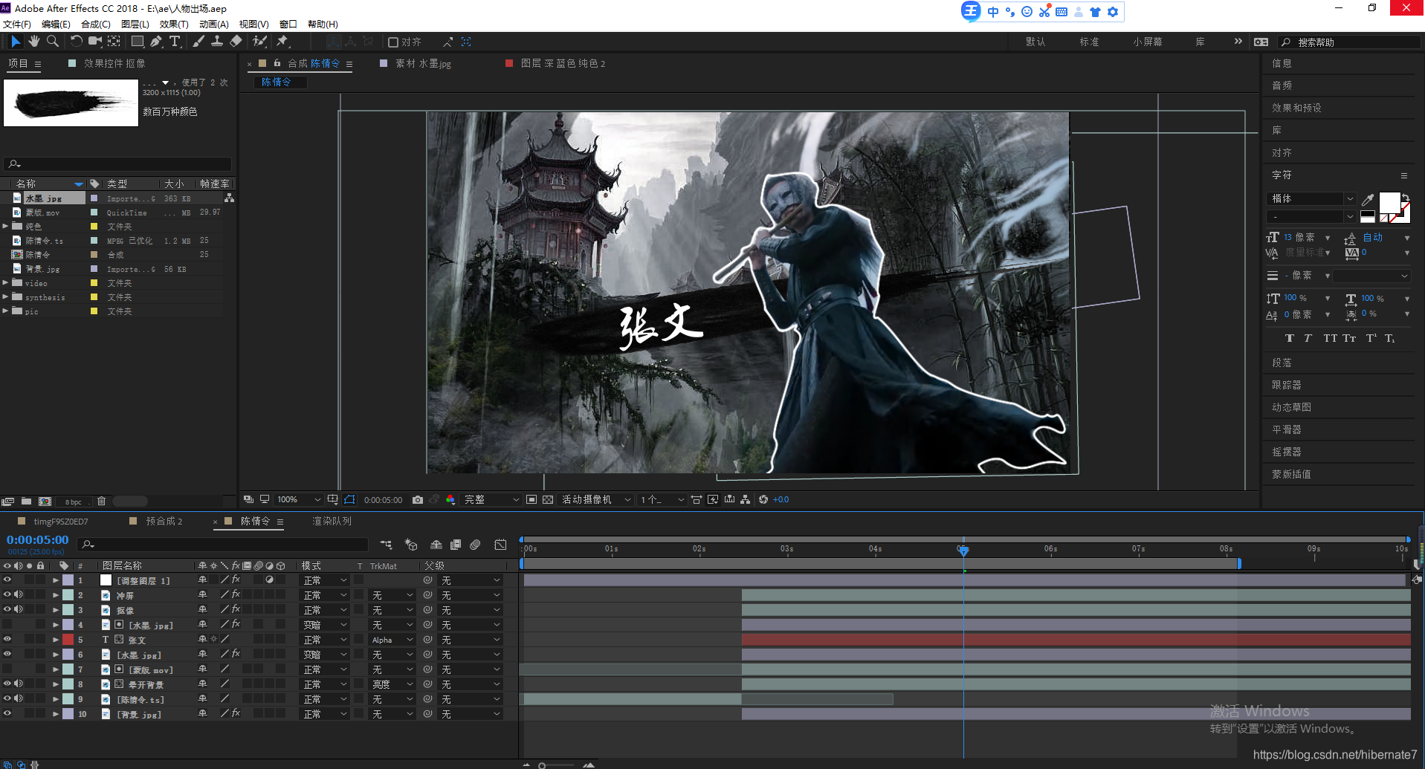Select the Roto Brush tool
The width and height of the screenshot is (1425, 769).
click(x=259, y=42)
